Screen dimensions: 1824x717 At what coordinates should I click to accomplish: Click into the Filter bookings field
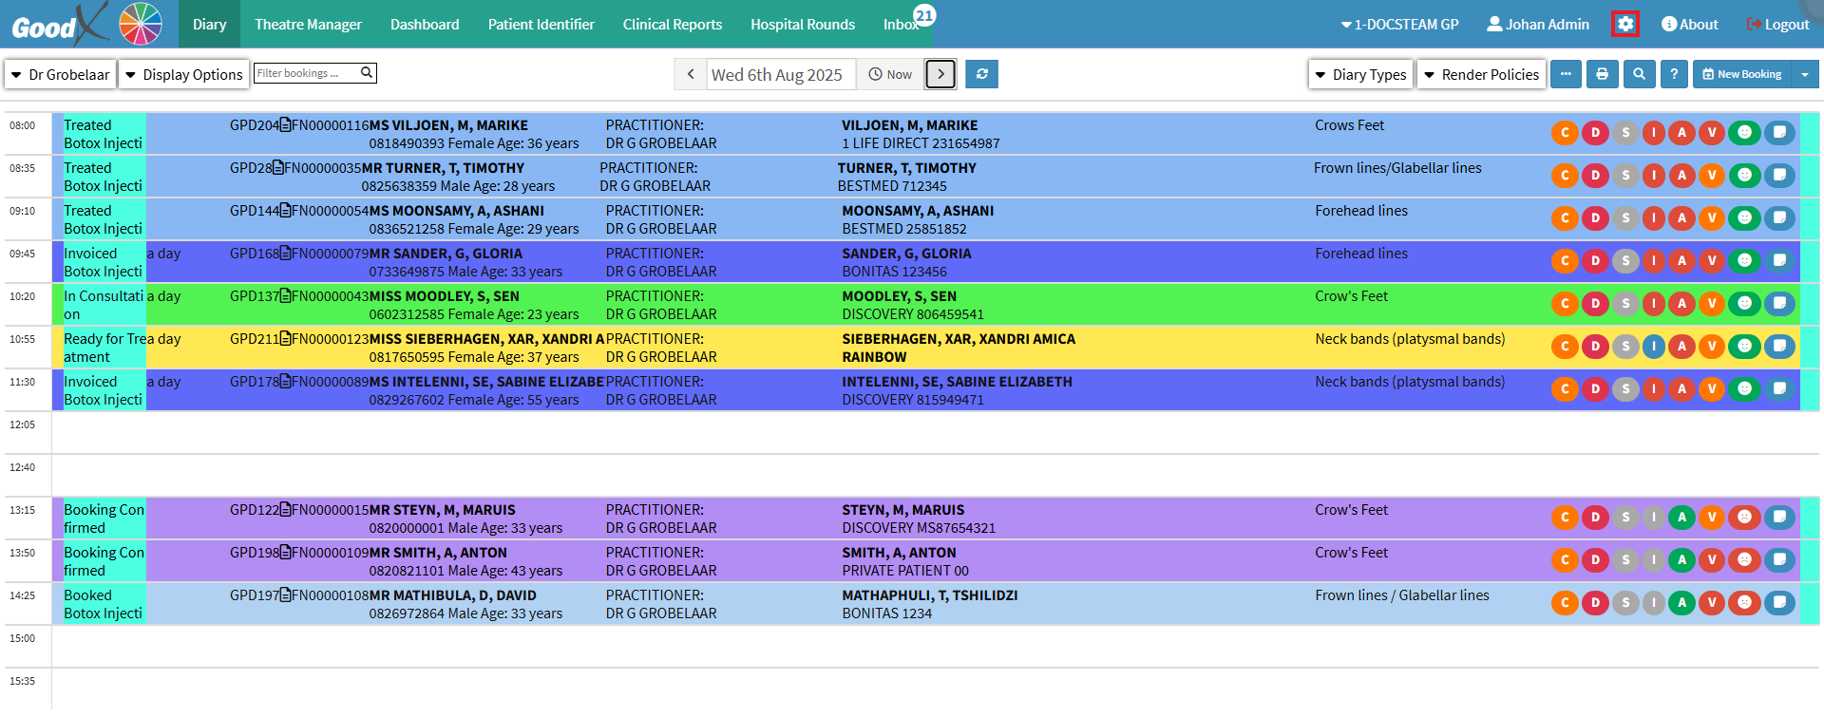tap(306, 73)
